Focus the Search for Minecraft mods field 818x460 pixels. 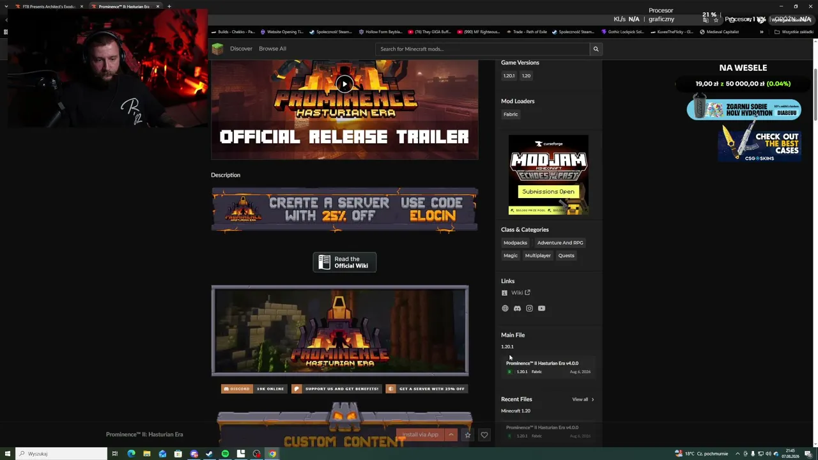click(x=482, y=49)
